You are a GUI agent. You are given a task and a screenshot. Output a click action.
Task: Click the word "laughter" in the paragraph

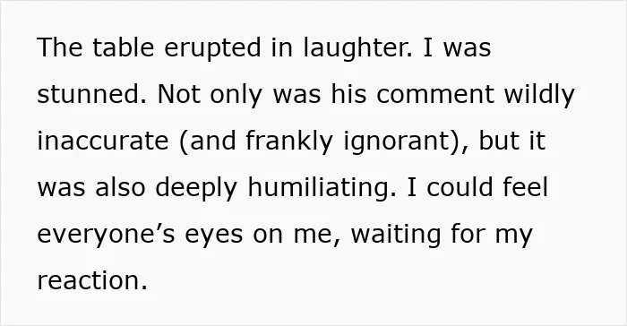point(355,48)
